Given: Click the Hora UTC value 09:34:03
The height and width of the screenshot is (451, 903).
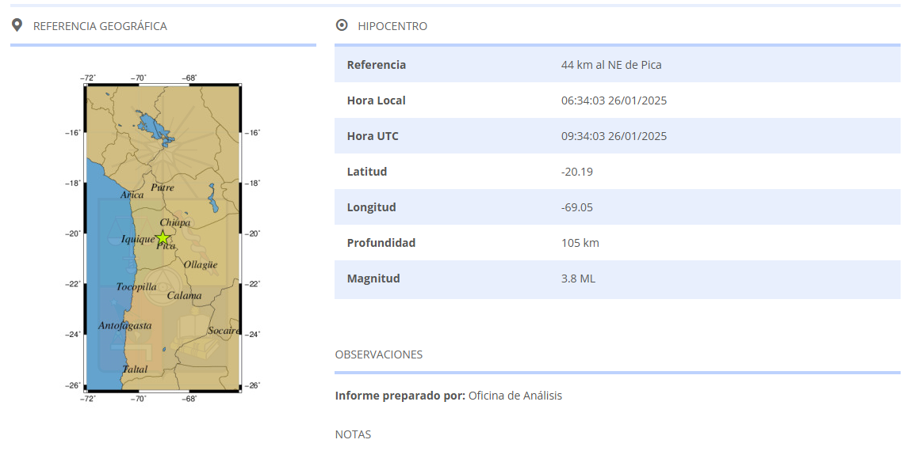Looking at the screenshot, I should (x=614, y=136).
